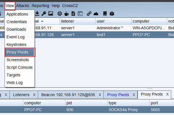Choose Downloads from the View menu
The width and height of the screenshot is (174, 115).
[x=20, y=29]
